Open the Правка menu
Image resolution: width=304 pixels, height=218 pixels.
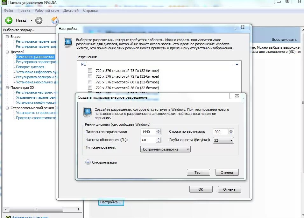click(24, 11)
